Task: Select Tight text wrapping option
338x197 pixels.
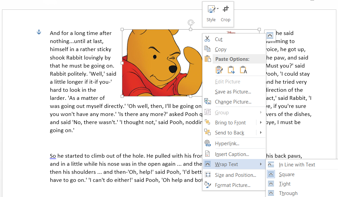Action: coord(284,184)
